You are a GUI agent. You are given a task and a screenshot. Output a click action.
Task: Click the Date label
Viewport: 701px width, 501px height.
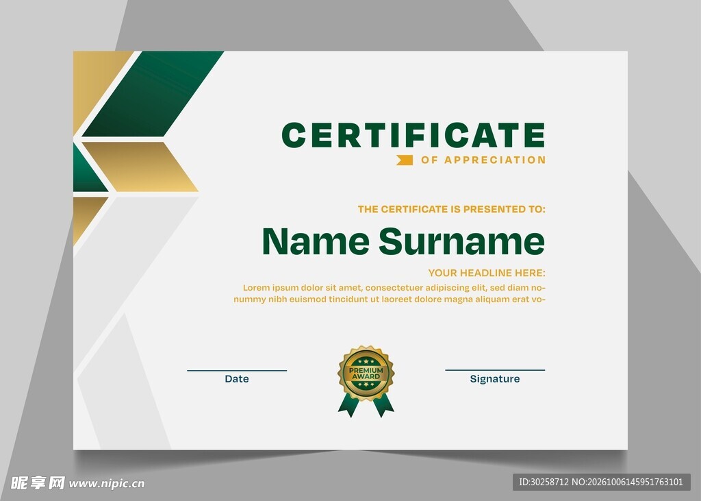[x=237, y=379]
